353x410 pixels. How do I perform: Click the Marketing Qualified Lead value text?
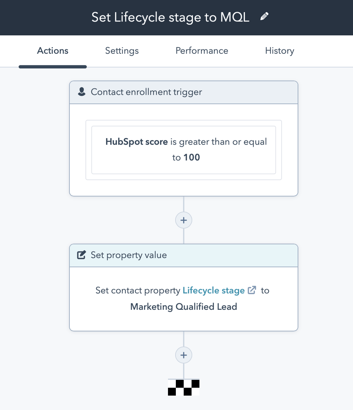click(x=183, y=307)
